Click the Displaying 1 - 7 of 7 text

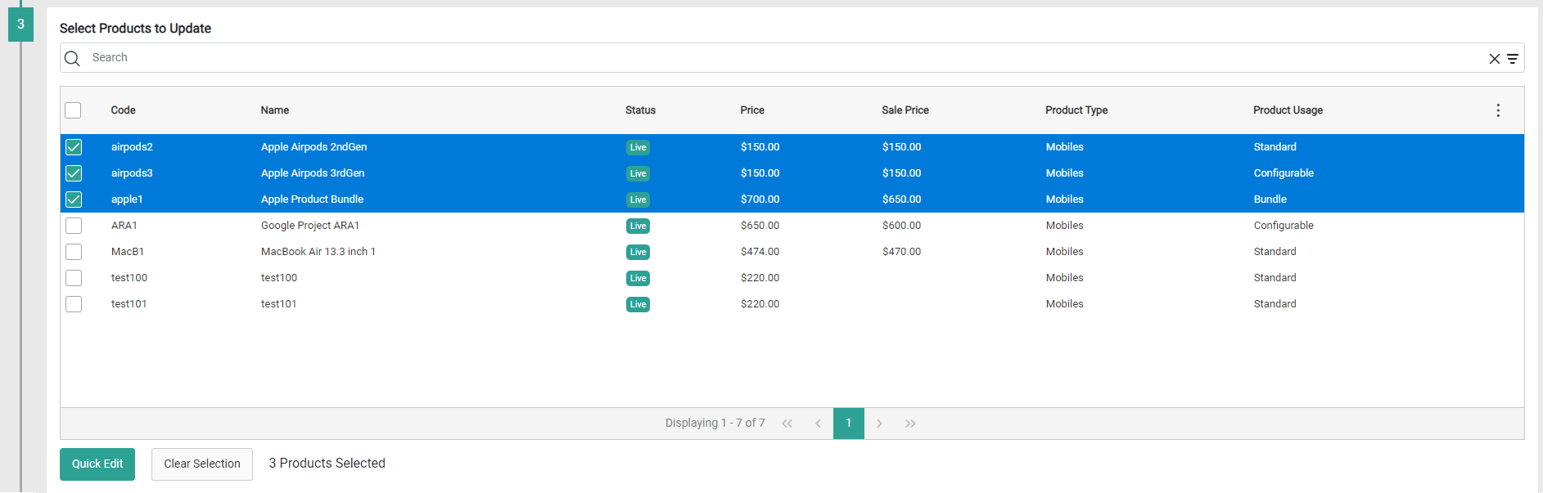pyautogui.click(x=715, y=424)
